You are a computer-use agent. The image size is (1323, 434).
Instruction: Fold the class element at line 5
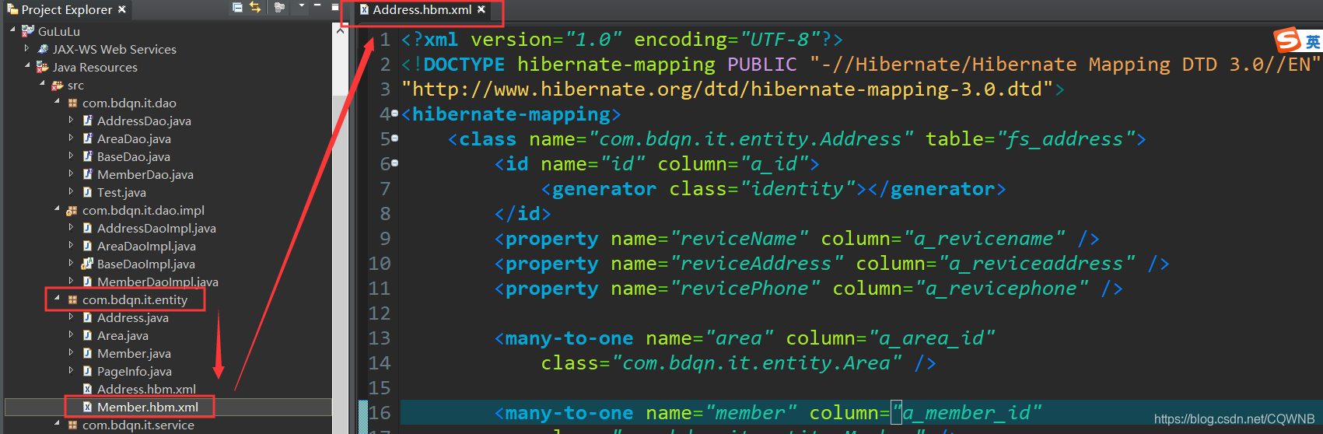395,138
